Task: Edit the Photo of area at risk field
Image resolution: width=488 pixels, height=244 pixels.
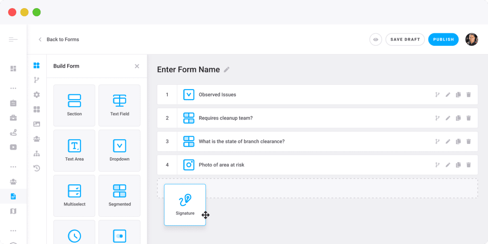Action: point(448,164)
